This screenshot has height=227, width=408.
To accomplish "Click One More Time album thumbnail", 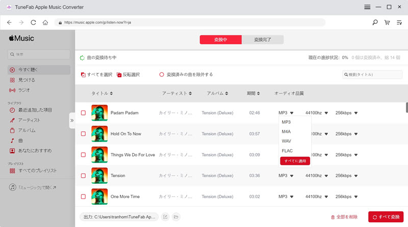I will [x=99, y=196].
